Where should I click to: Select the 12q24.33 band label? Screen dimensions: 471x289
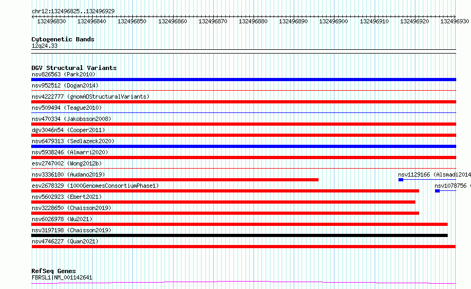pos(44,46)
